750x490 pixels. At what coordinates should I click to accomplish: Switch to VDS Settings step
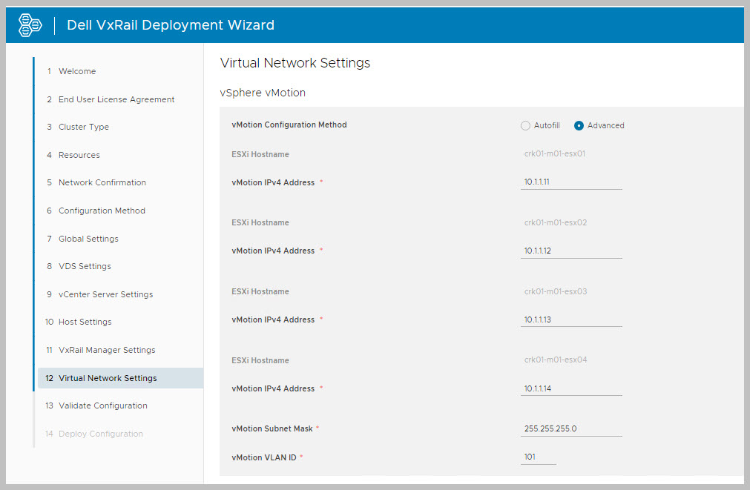[85, 267]
